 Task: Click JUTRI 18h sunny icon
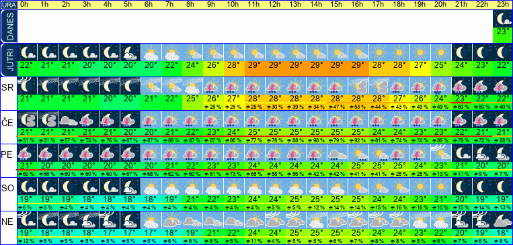click(x=399, y=52)
